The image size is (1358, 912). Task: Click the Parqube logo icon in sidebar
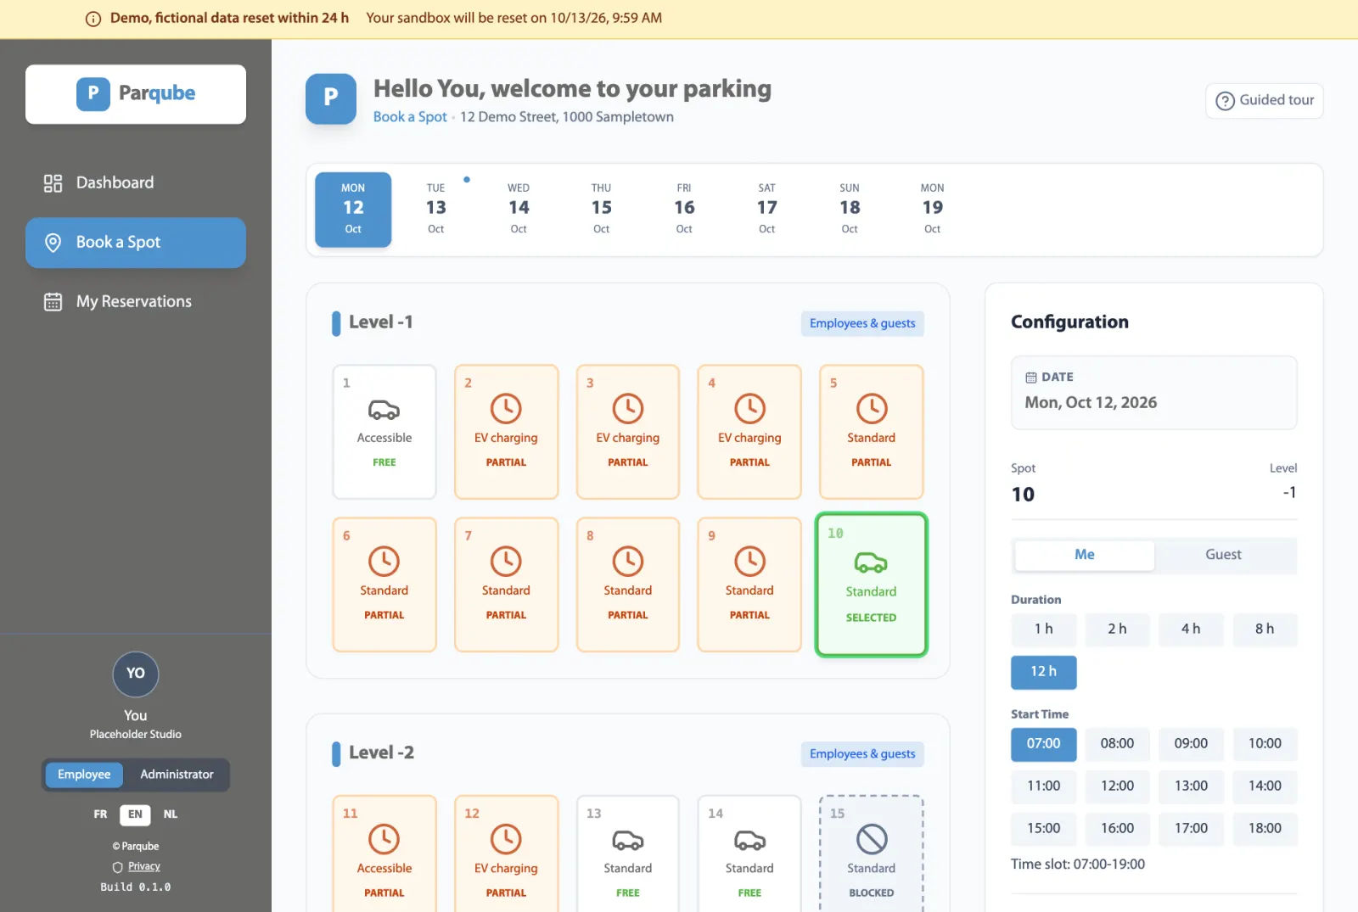click(x=93, y=94)
